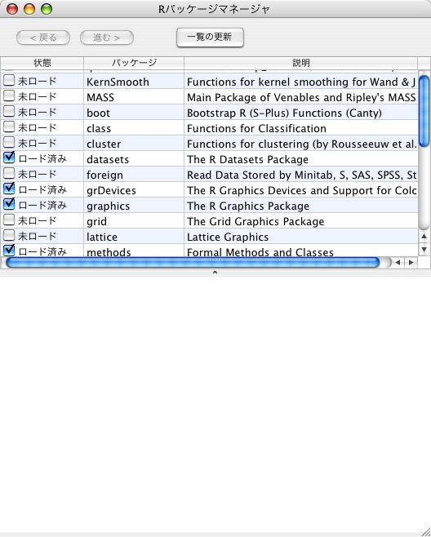Sort by the パッケージ column header
Viewport: 431px width, 537px height.
pos(134,63)
